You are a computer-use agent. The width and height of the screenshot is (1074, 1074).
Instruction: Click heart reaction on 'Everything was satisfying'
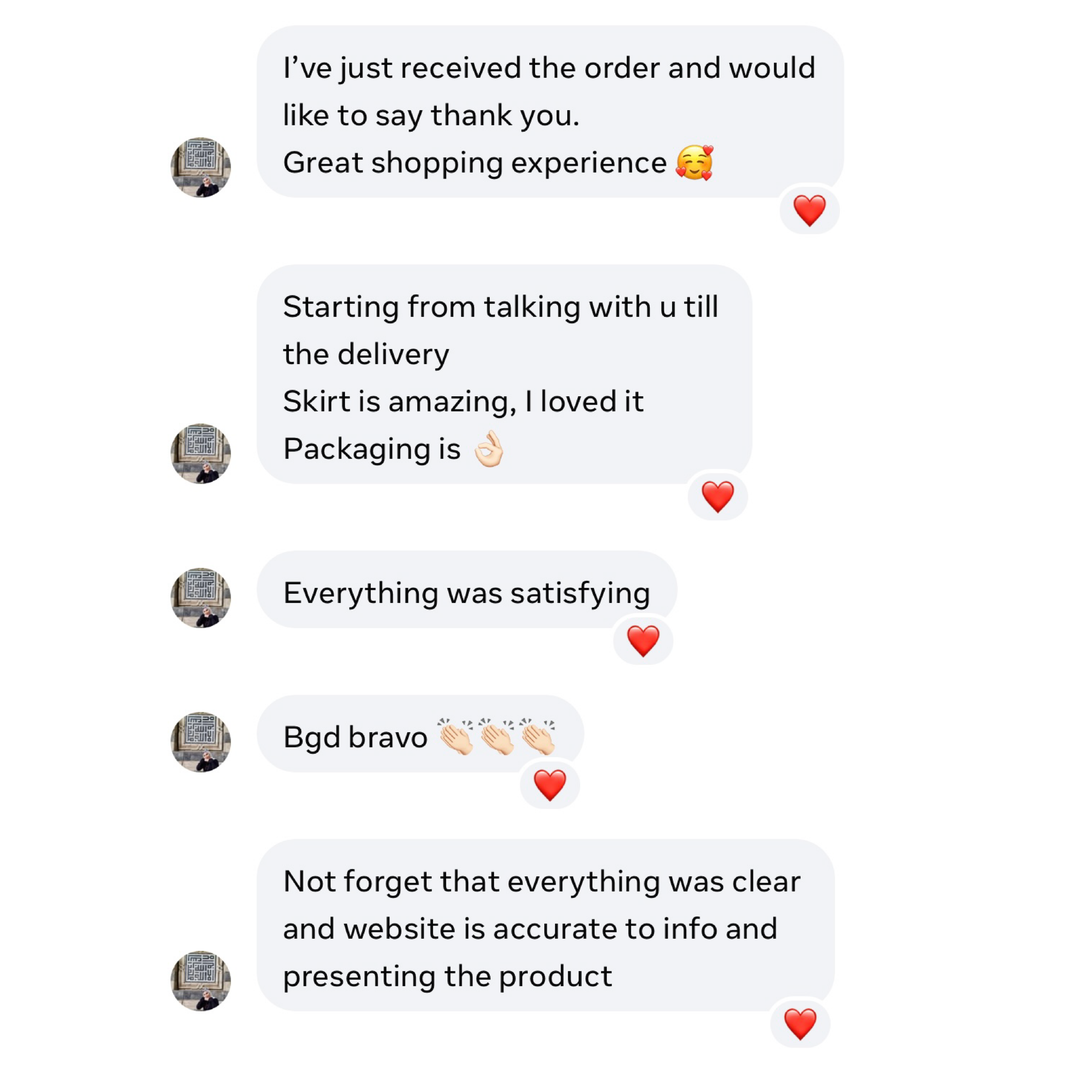(x=642, y=640)
